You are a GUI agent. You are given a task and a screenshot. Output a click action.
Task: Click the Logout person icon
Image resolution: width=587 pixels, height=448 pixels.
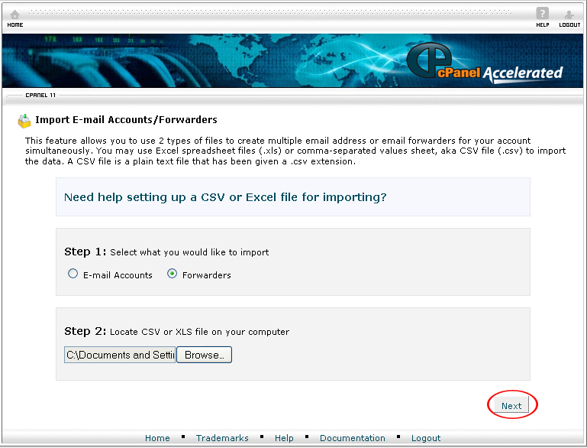pyautogui.click(x=569, y=15)
